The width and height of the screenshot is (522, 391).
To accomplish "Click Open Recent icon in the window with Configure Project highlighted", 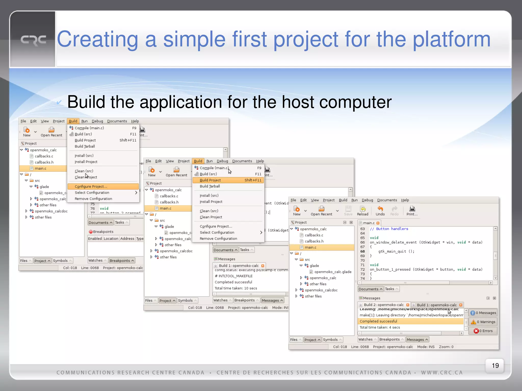I will coord(51,130).
